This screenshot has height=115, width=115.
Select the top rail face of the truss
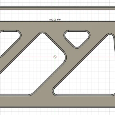click(x=57, y=26)
